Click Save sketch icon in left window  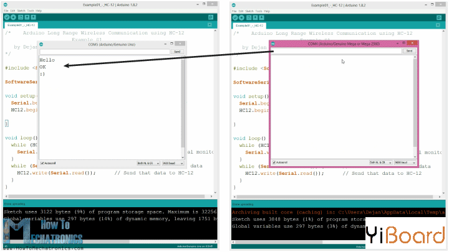coord(34,17)
